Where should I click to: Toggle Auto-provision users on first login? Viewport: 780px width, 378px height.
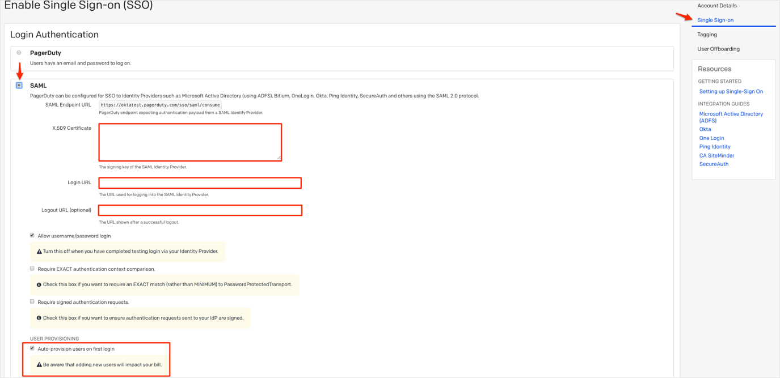pos(32,349)
